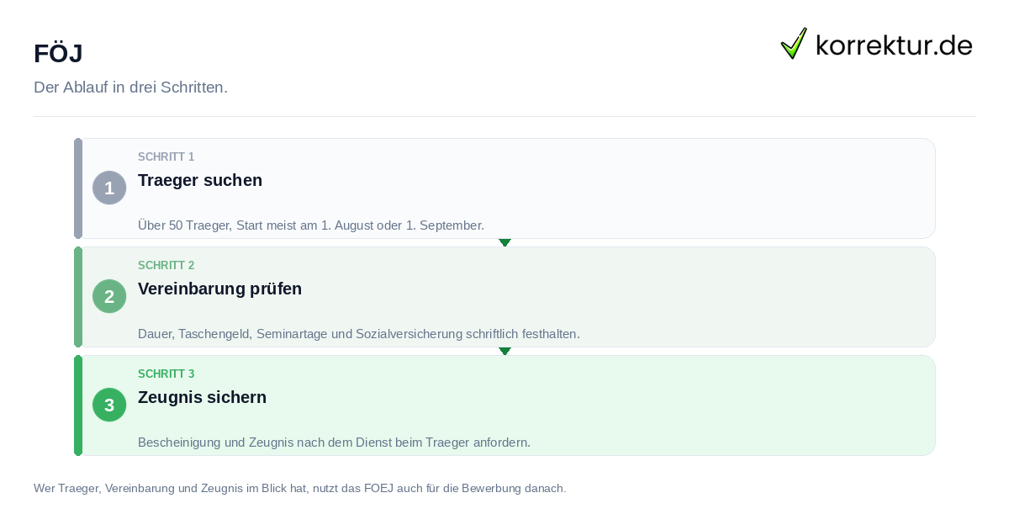This screenshot has height=530, width=1009.
Task: Click the light green bar of step 2
Action: coord(78,297)
